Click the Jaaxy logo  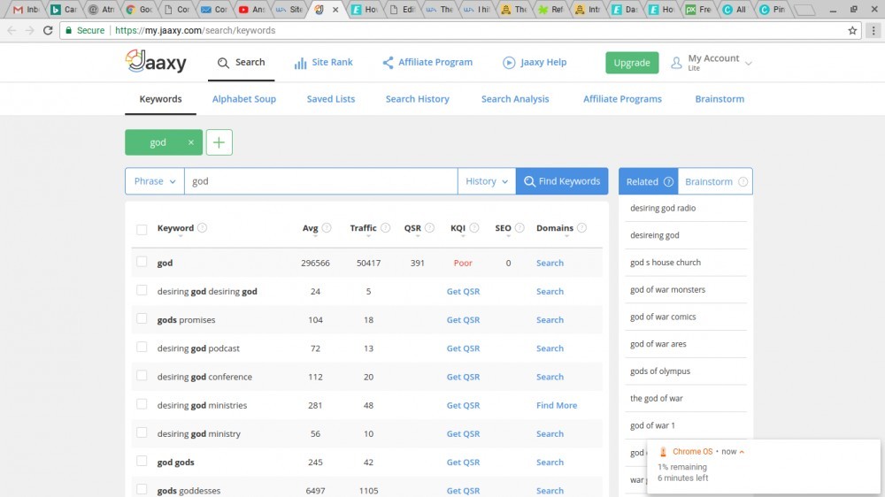coord(156,61)
